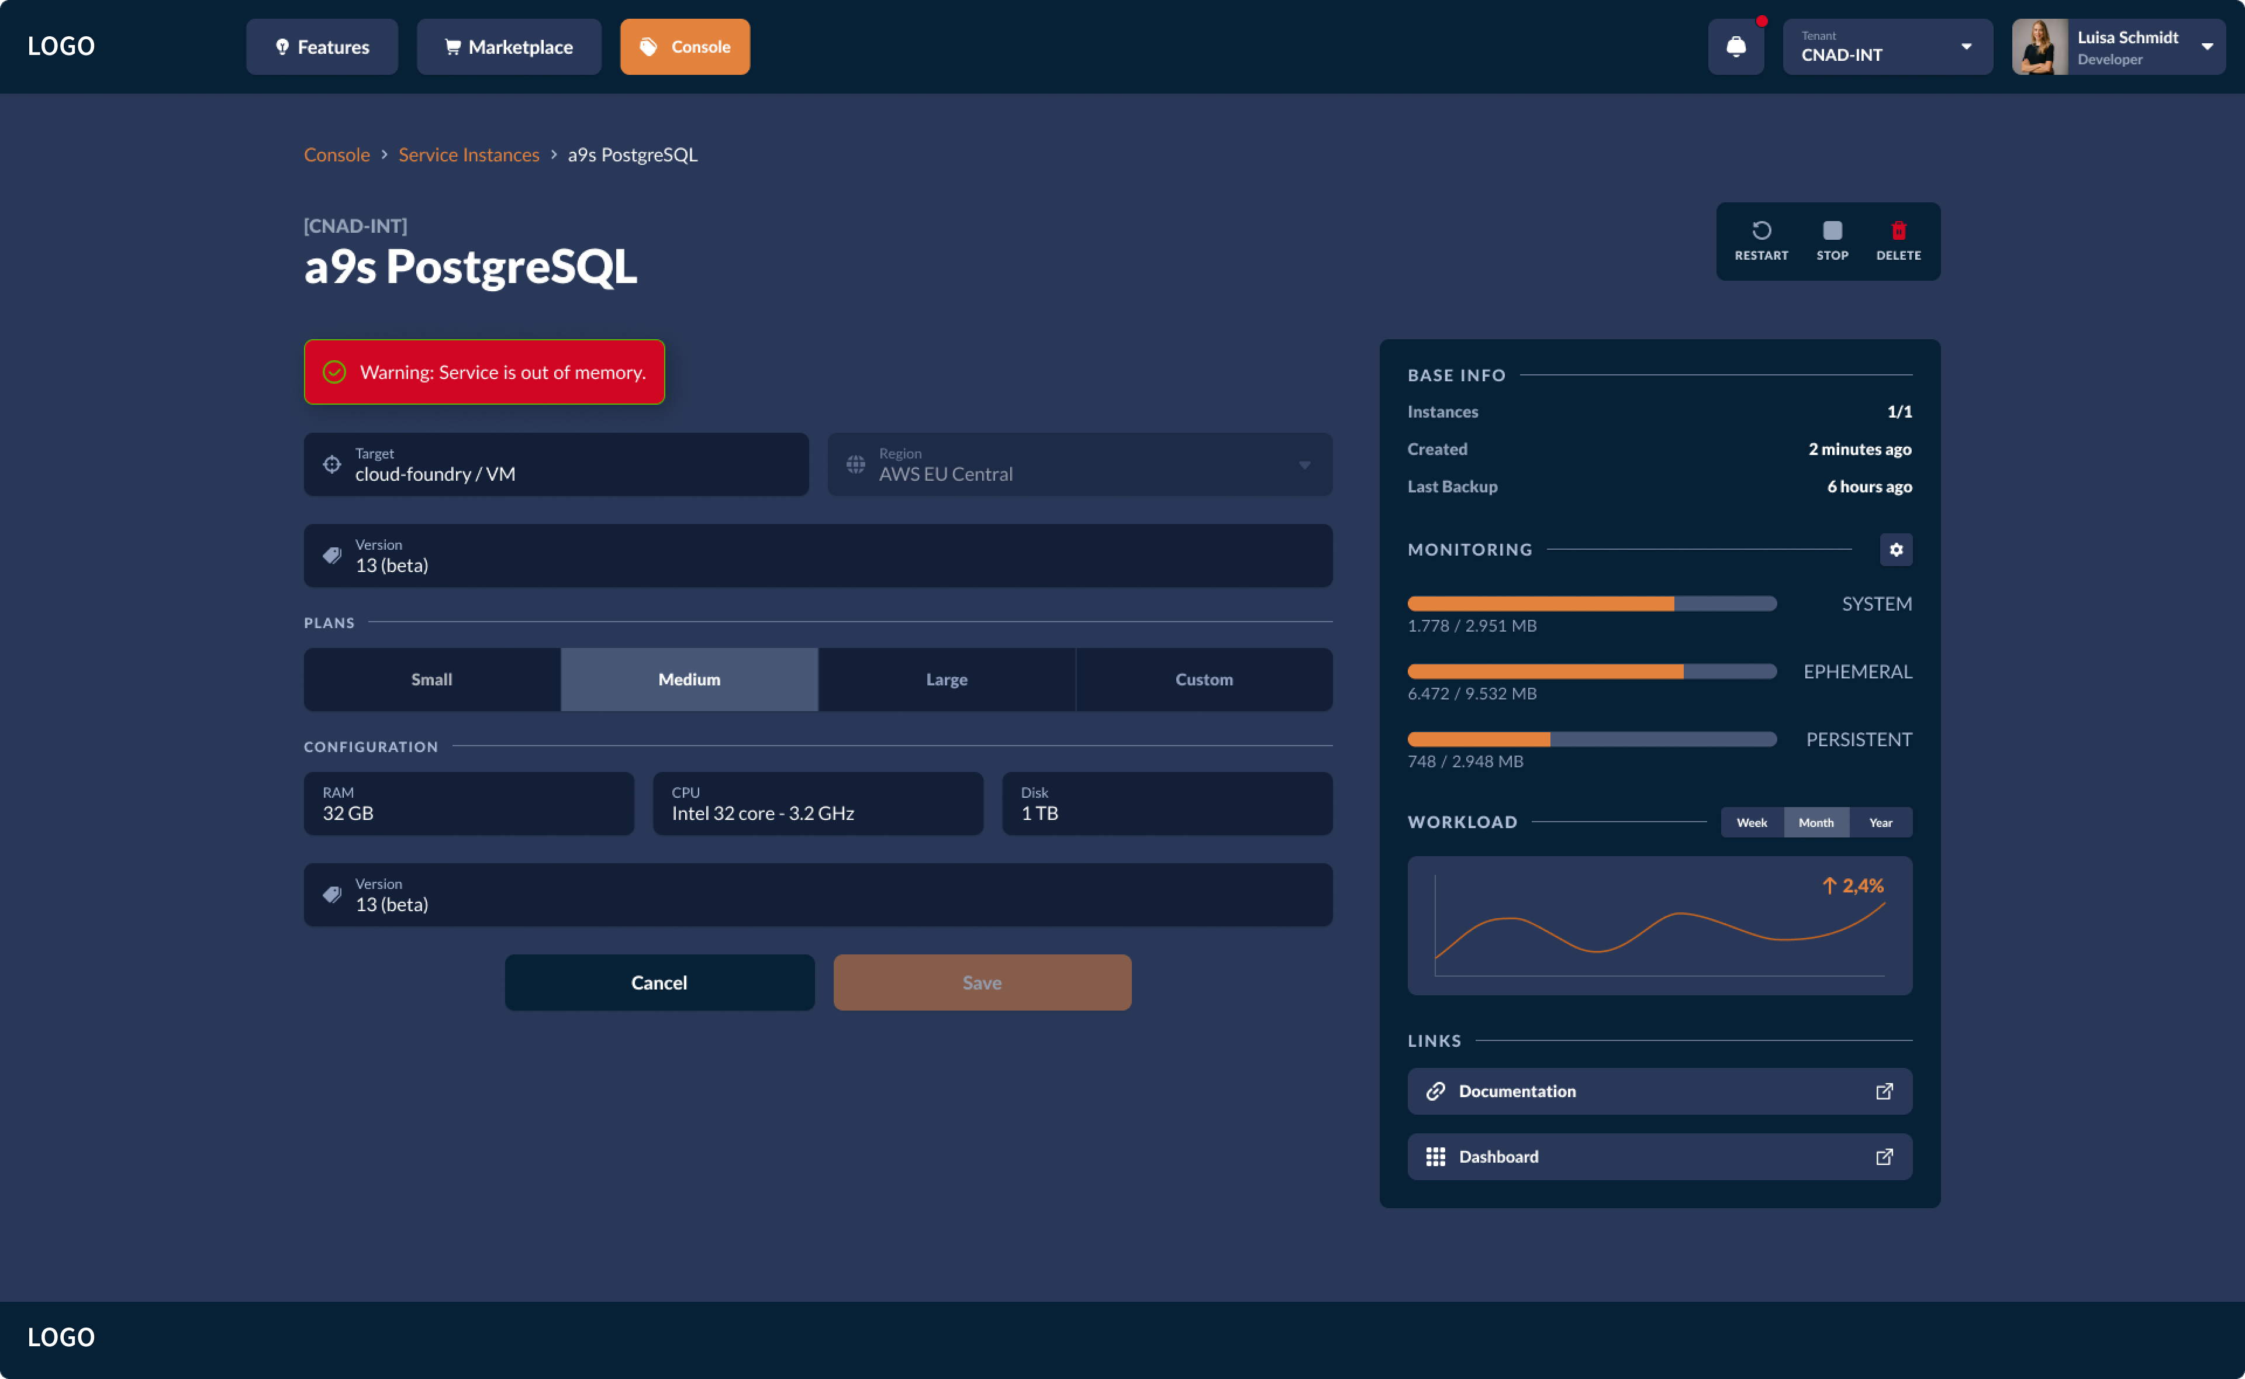2245x1379 pixels.
Task: Click the upper Version 13 (beta) field
Action: point(817,556)
